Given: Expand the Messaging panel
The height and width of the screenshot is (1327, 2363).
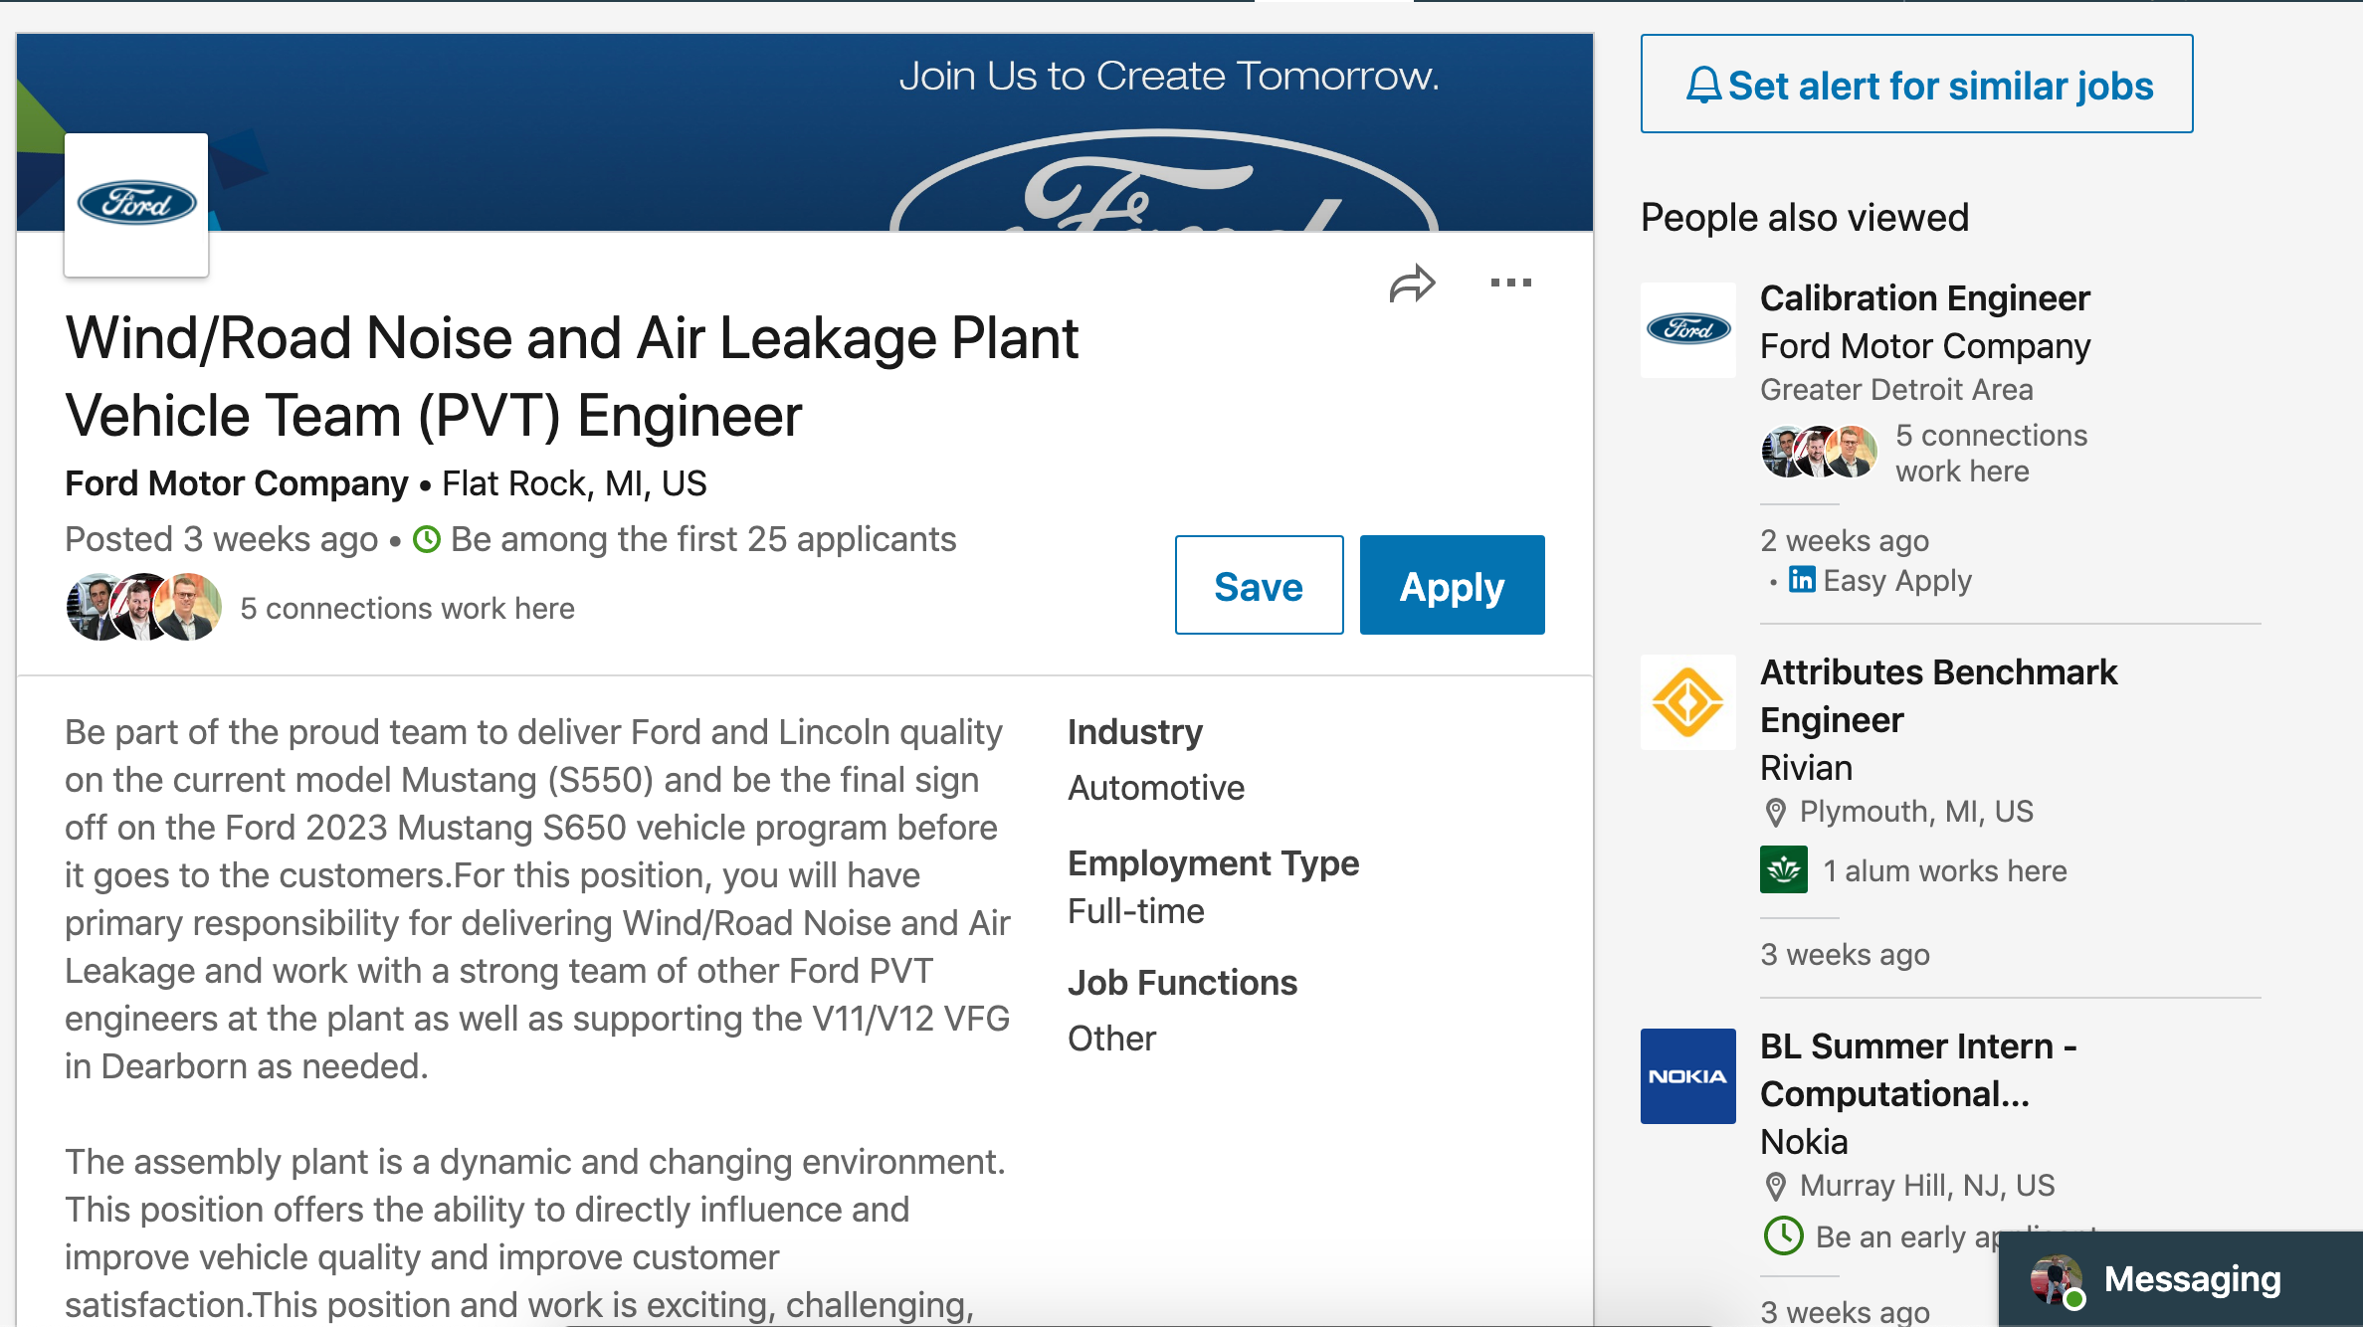Looking at the screenshot, I should (2191, 1279).
